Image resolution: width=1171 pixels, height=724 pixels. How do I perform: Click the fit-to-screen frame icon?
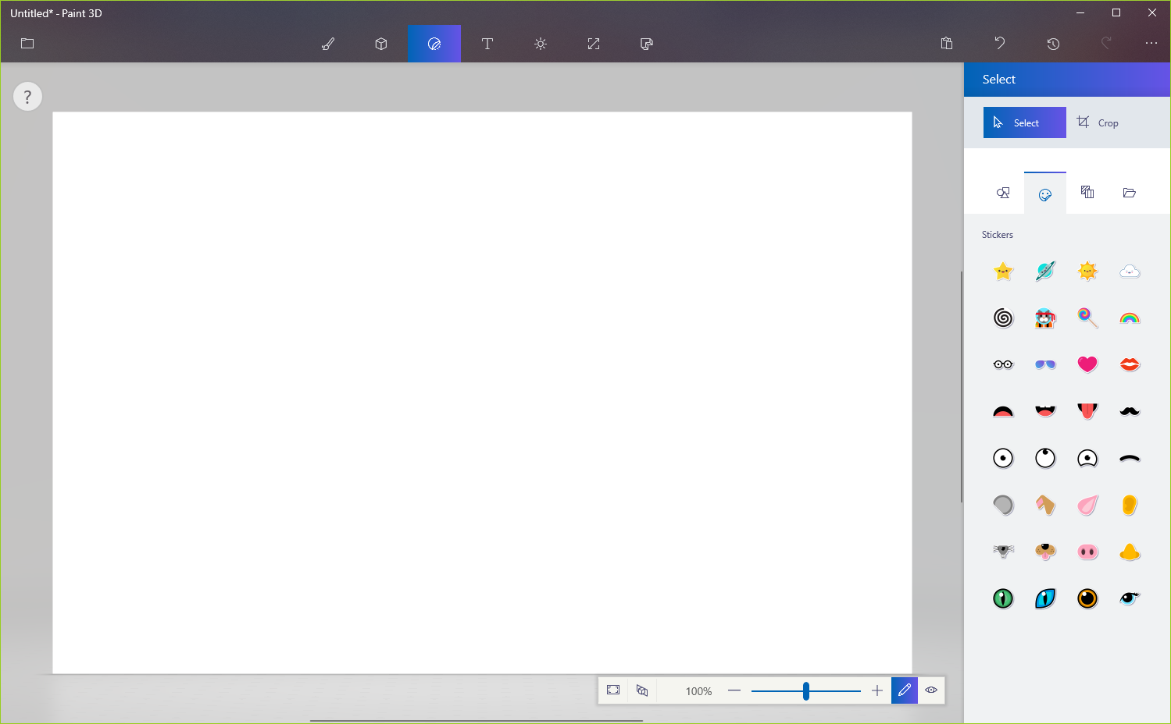click(x=613, y=690)
